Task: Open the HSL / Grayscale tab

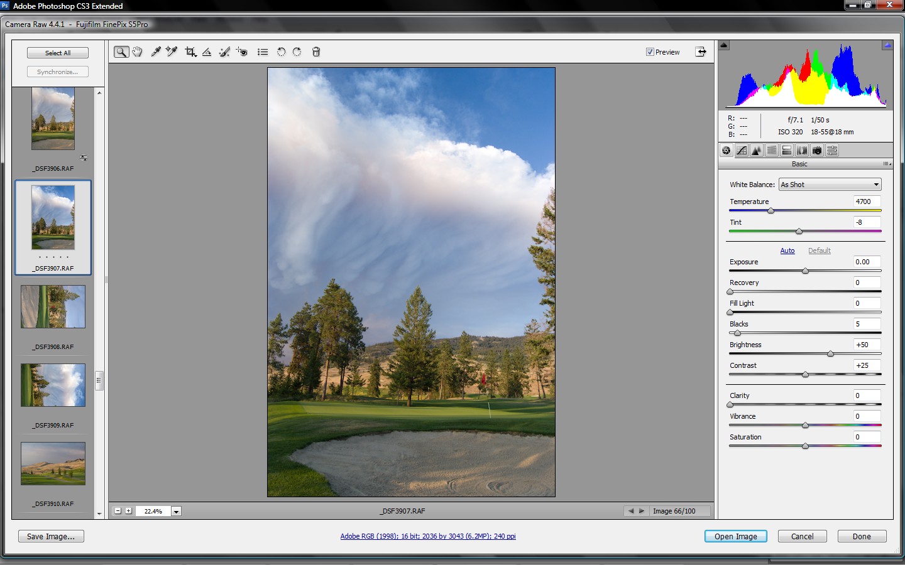Action: pos(772,151)
